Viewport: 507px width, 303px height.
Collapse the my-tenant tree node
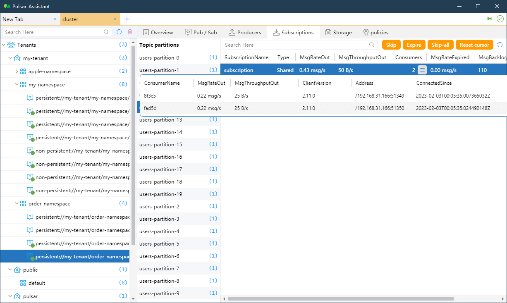[10, 58]
